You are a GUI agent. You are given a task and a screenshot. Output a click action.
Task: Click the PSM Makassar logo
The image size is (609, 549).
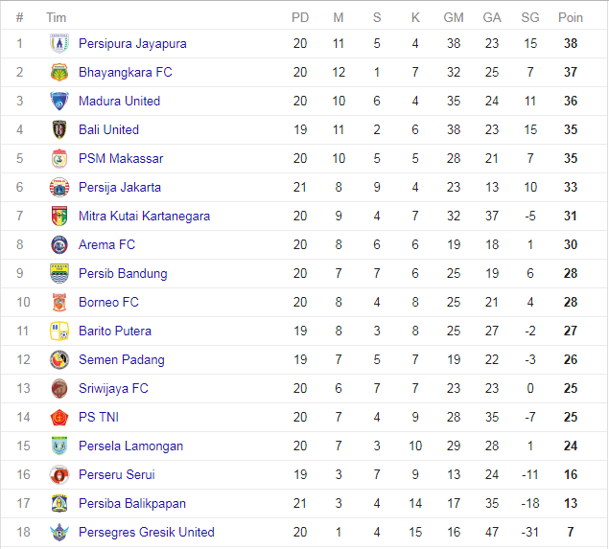coord(59,158)
